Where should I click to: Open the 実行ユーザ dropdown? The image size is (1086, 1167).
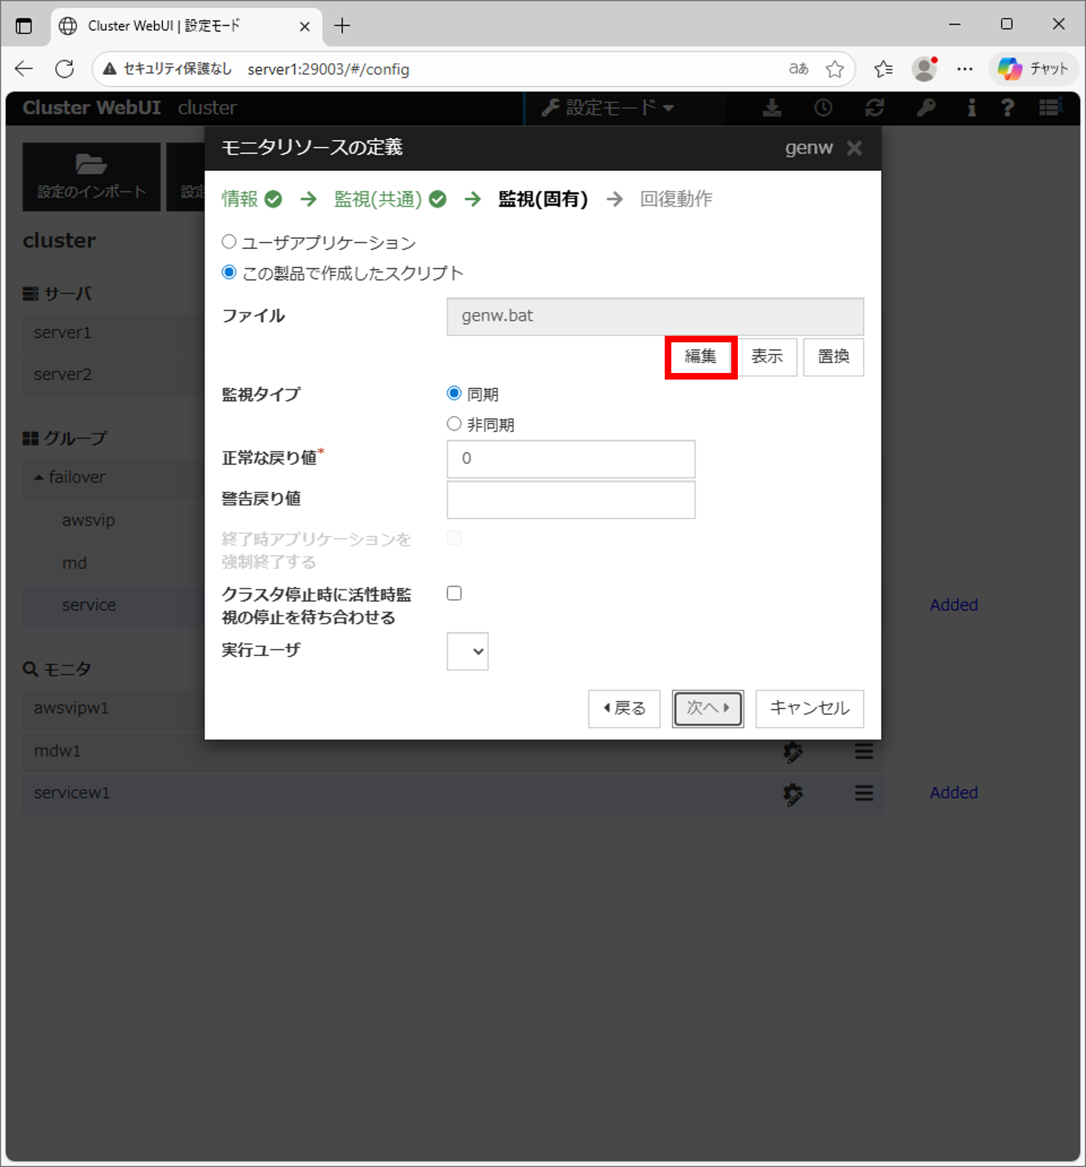tap(468, 651)
